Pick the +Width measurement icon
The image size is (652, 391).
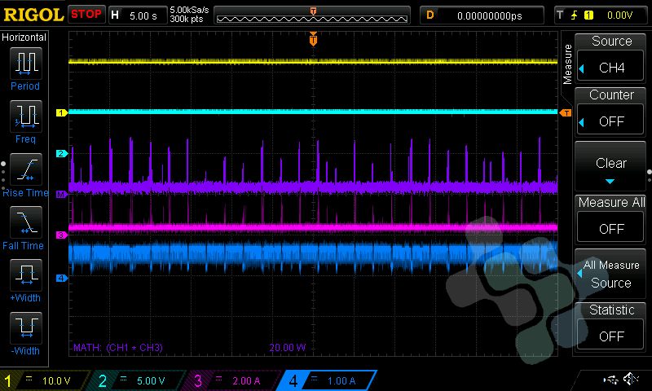pos(27,275)
